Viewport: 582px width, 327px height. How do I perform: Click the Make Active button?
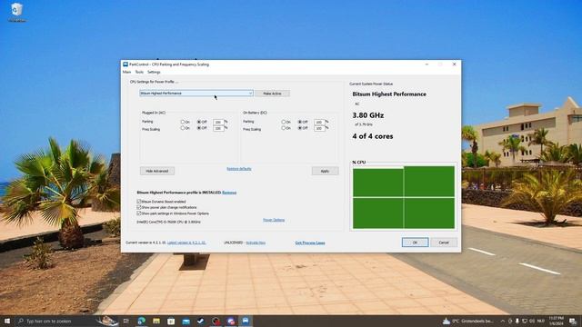(x=272, y=94)
